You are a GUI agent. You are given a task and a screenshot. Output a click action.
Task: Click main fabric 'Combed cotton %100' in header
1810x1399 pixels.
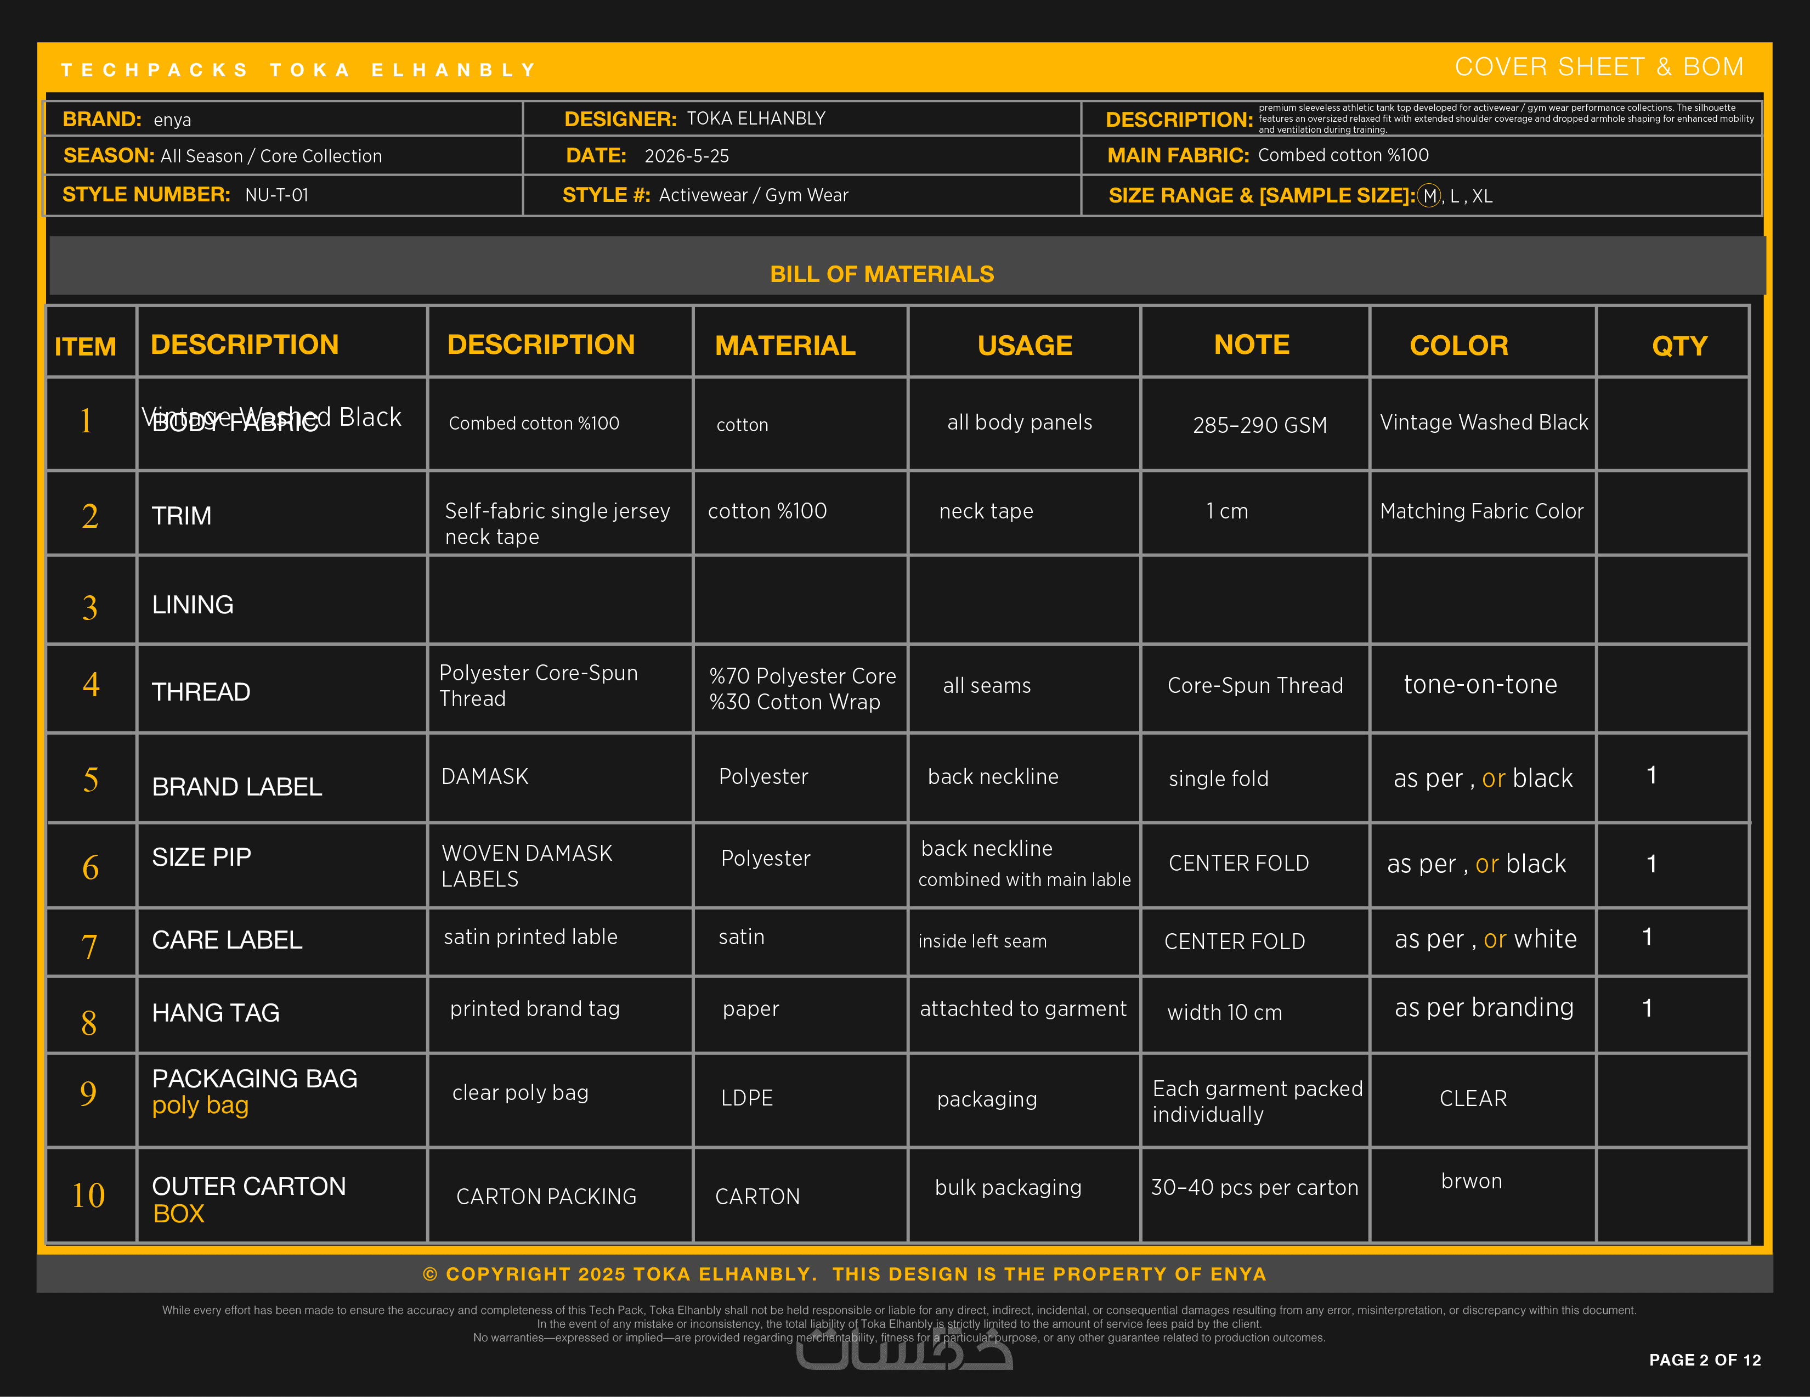(x=1343, y=155)
